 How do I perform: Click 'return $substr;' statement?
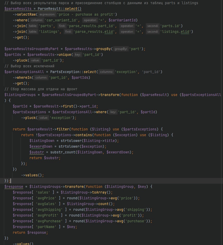45,158
